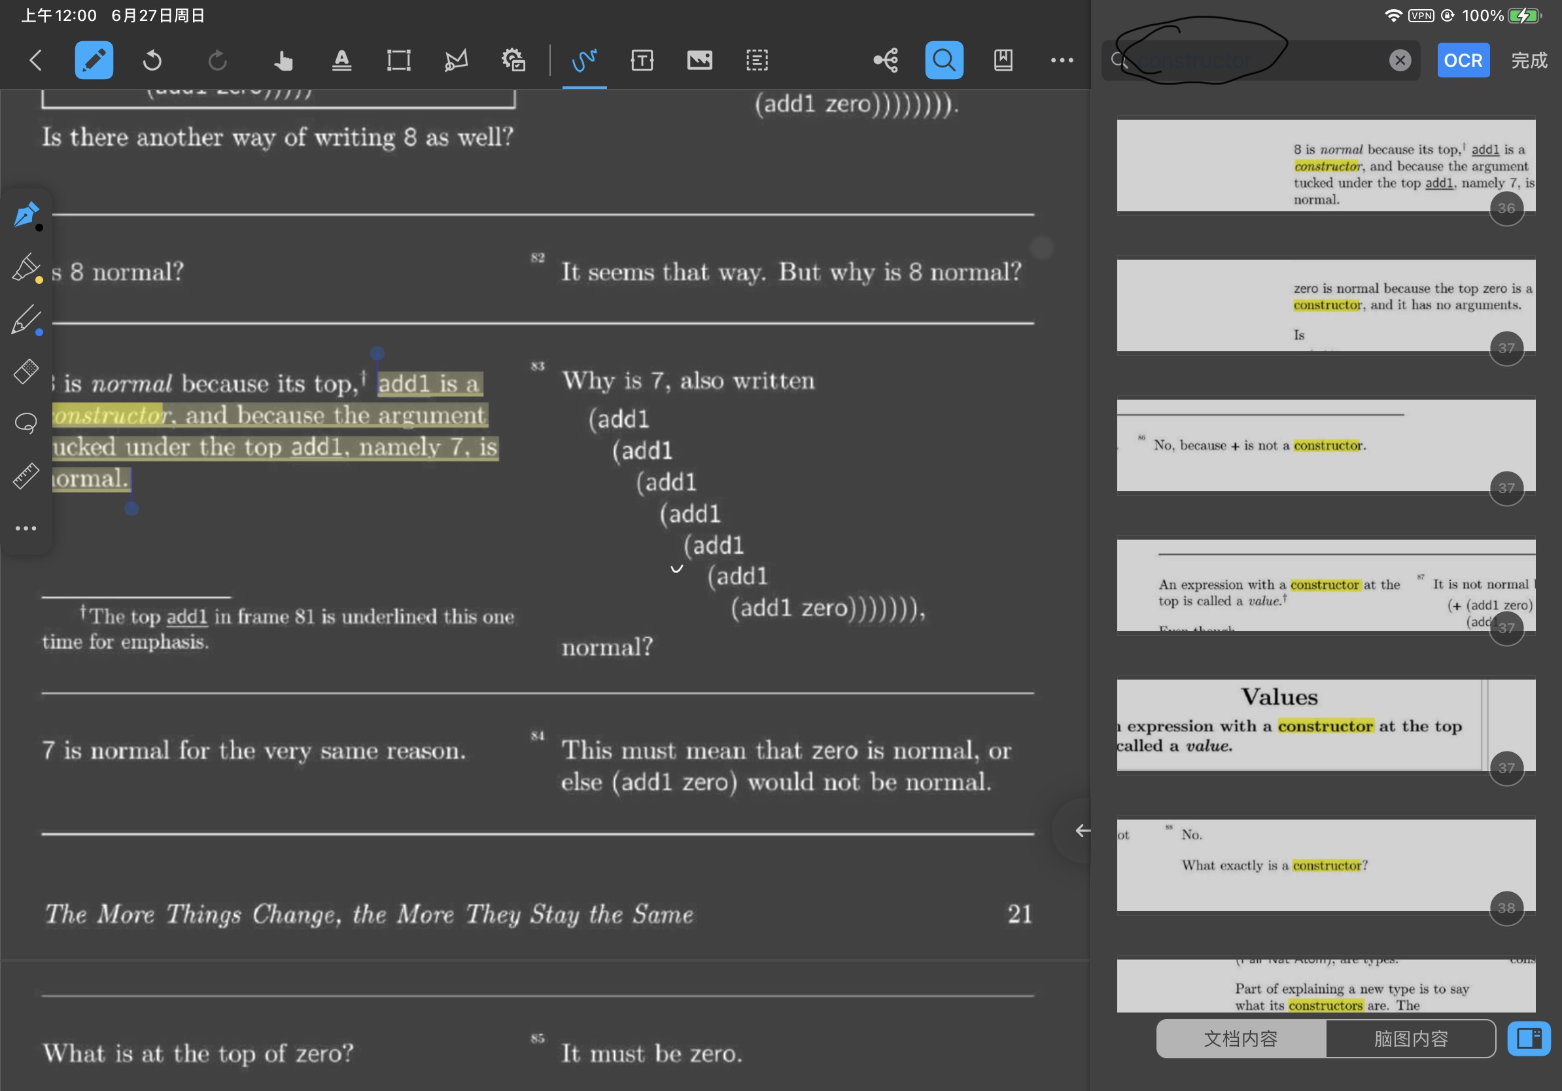Switch to 文档内容 tab
Image resolution: width=1562 pixels, height=1091 pixels.
(1240, 1038)
